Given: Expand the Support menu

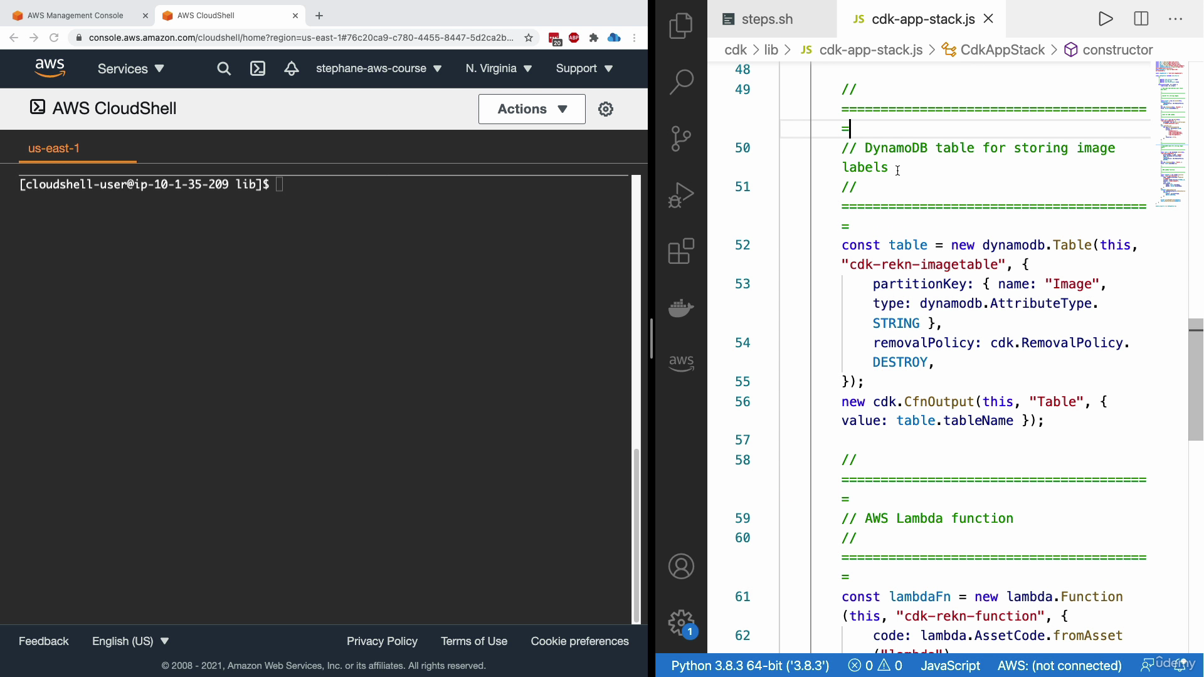Looking at the screenshot, I should pos(584,68).
